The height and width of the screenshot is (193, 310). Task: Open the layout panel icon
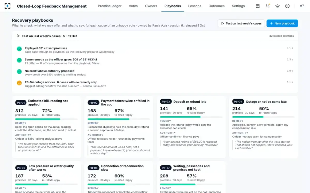[x=258, y=6]
